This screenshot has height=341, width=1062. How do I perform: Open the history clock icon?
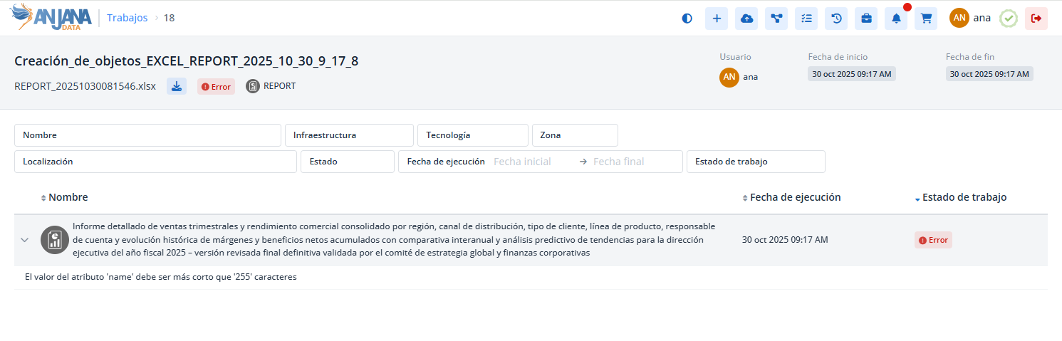pos(836,19)
